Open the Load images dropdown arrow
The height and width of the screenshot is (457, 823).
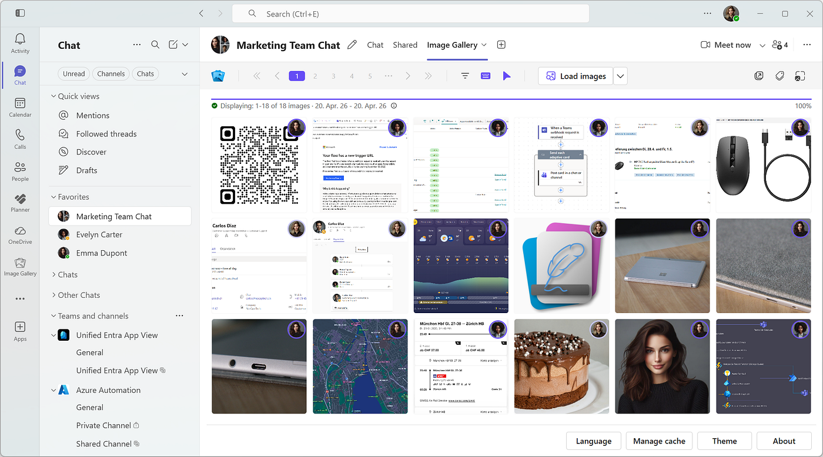(x=620, y=76)
